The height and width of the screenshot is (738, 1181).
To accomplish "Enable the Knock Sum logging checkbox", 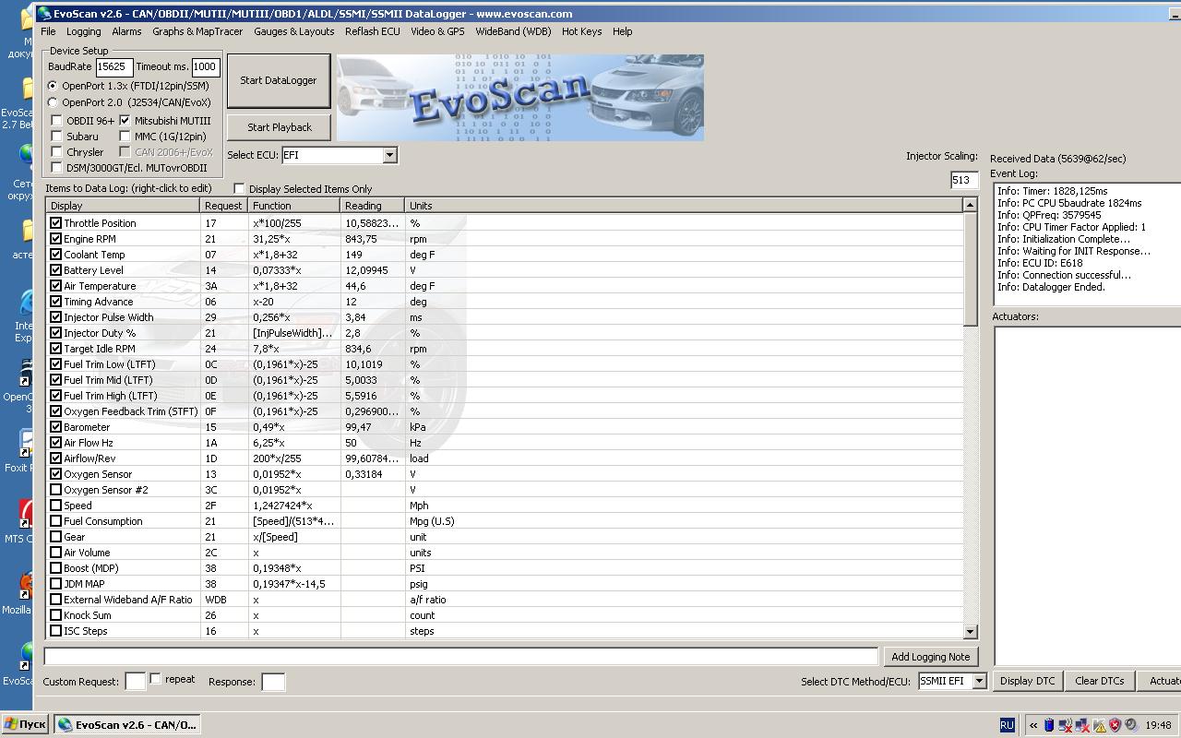I will tap(56, 615).
